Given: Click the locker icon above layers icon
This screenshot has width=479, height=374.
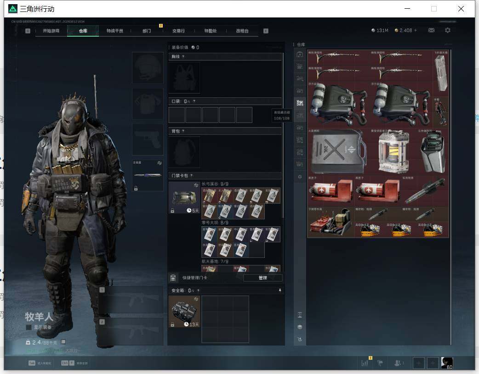Looking at the screenshot, I should pos(300,315).
